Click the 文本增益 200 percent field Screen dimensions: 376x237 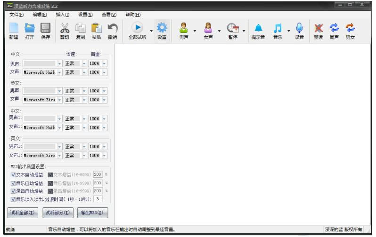98,174
